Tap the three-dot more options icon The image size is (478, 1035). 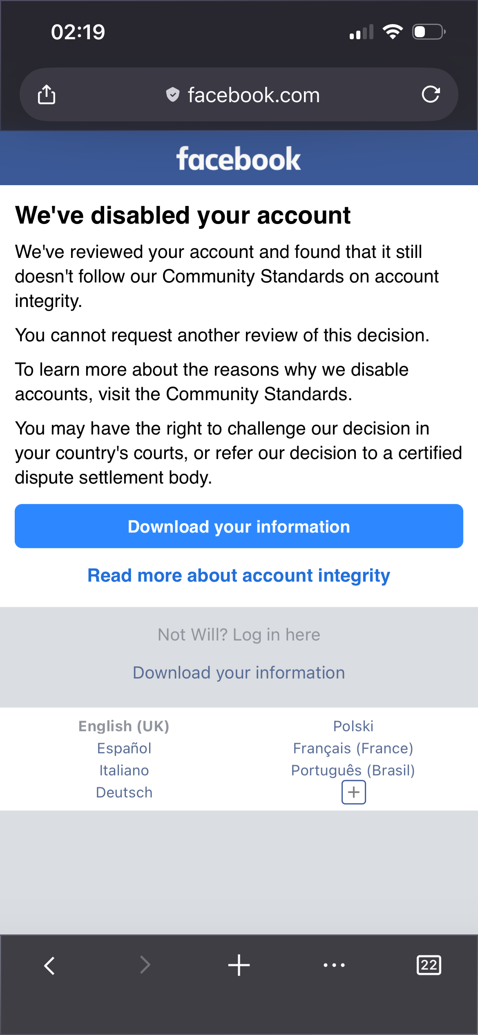tap(334, 965)
